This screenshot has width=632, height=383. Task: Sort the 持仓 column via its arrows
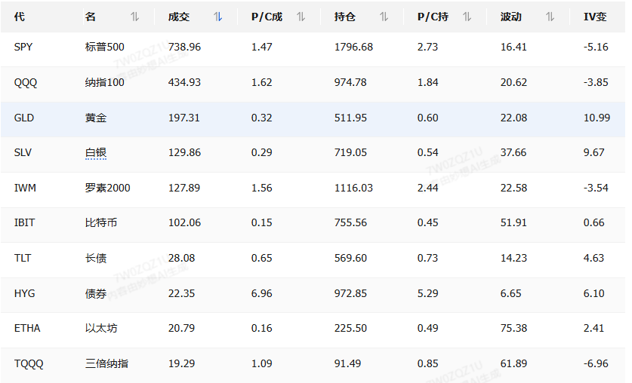tap(384, 17)
